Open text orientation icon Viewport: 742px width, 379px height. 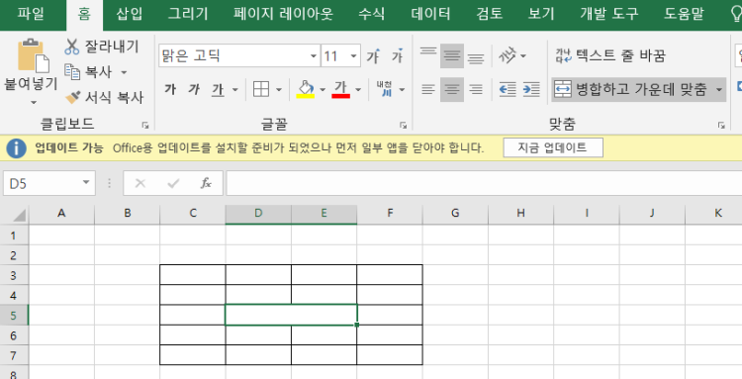507,55
